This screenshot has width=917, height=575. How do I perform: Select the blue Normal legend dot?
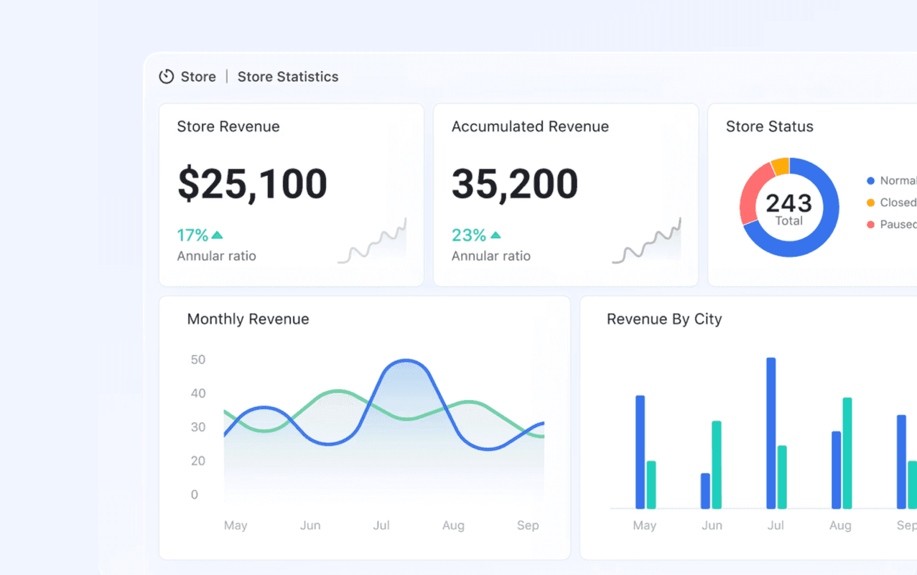click(x=870, y=180)
